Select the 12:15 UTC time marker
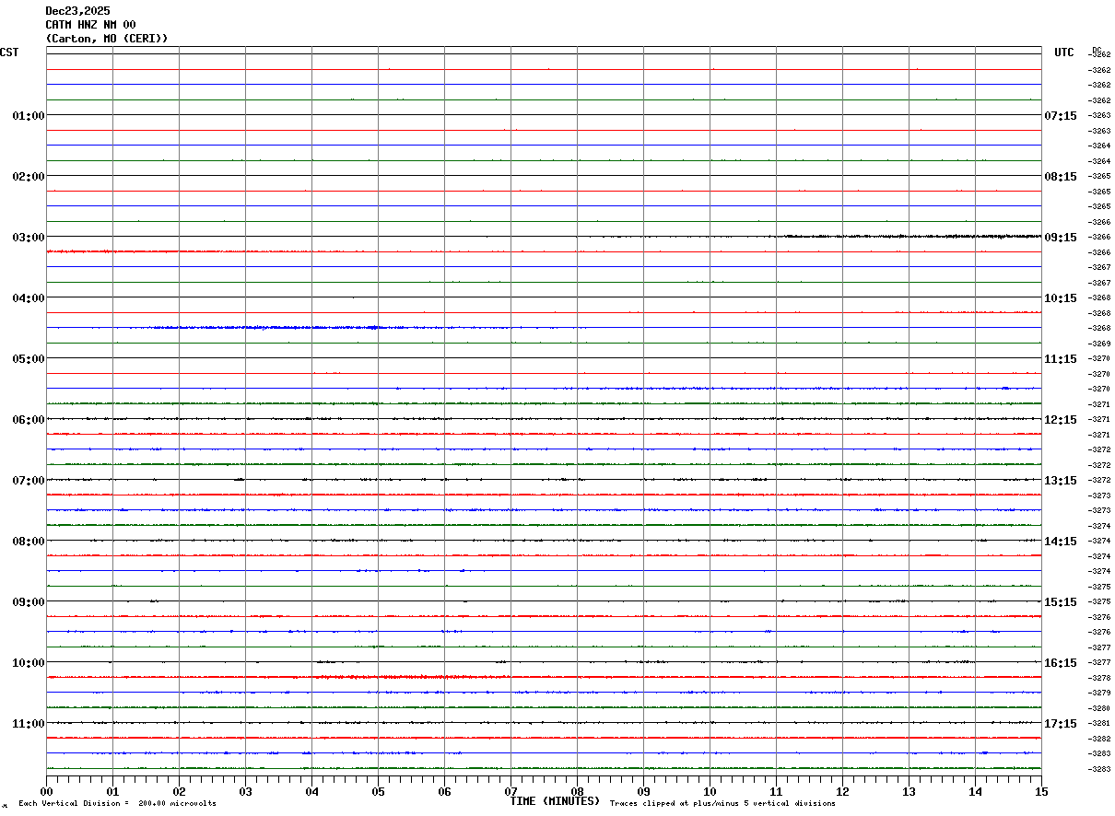Viewport: 1115px width, 816px height. coord(1060,420)
